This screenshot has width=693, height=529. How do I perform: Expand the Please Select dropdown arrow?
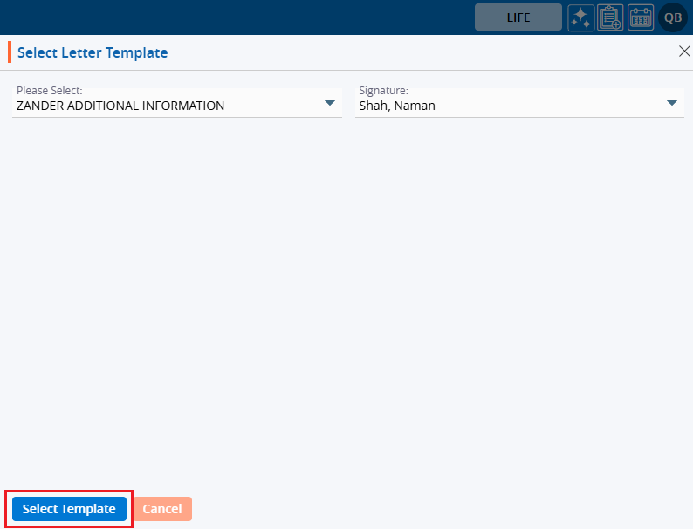click(330, 104)
